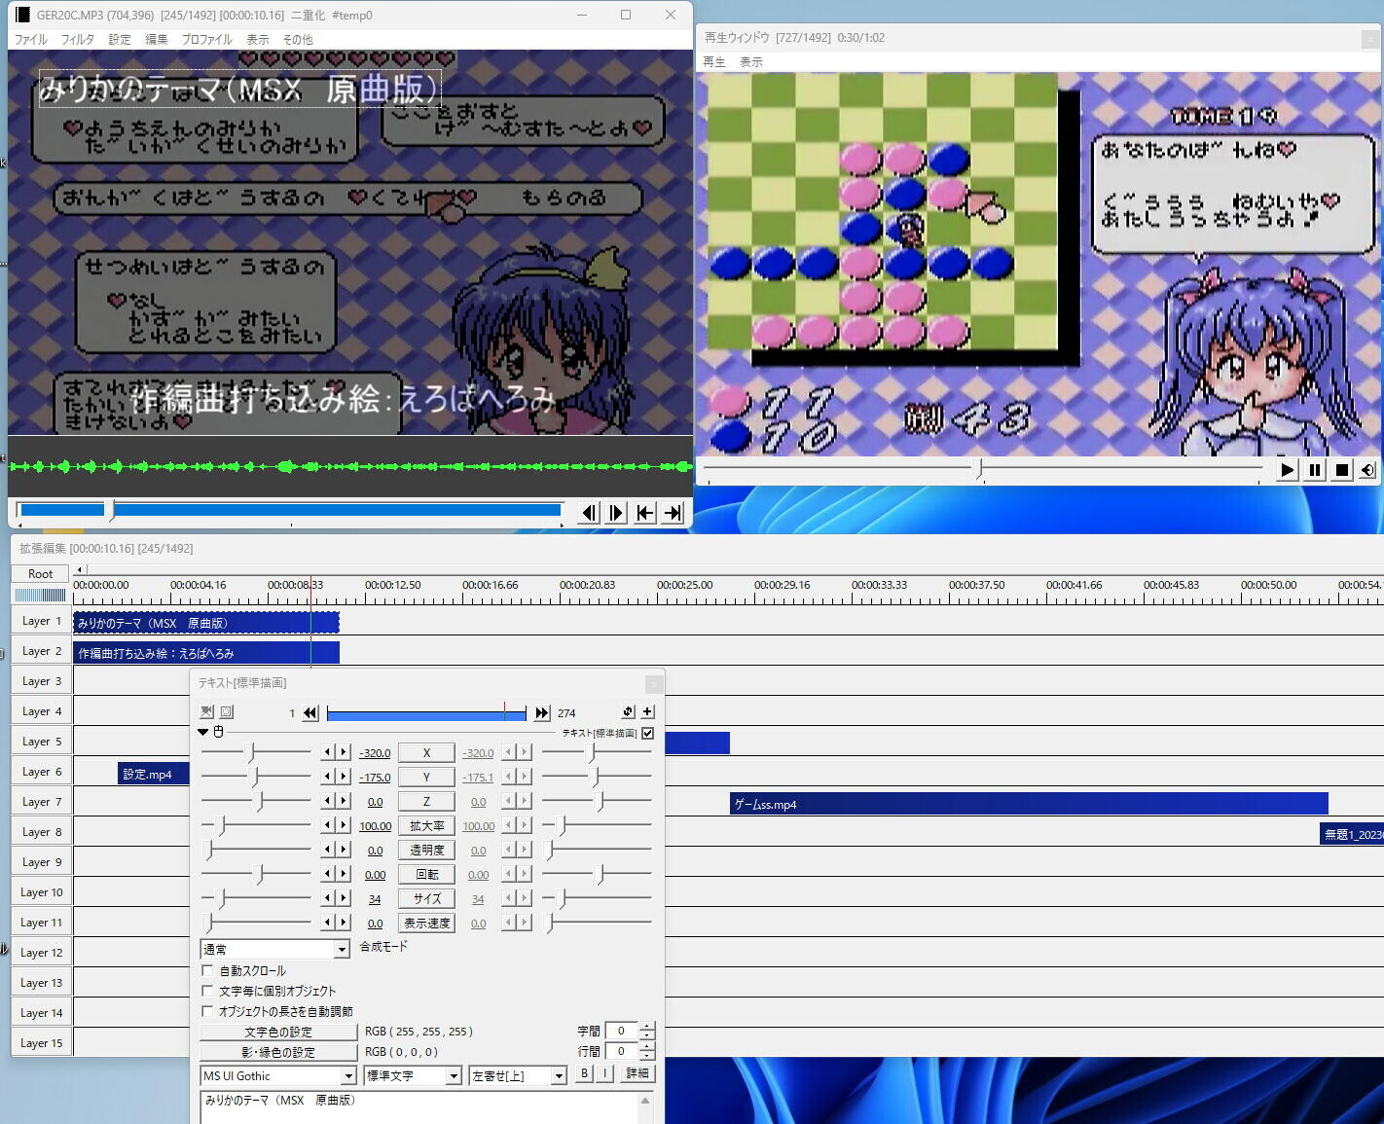
Task: Open the 設定 menu
Action: pos(120,40)
